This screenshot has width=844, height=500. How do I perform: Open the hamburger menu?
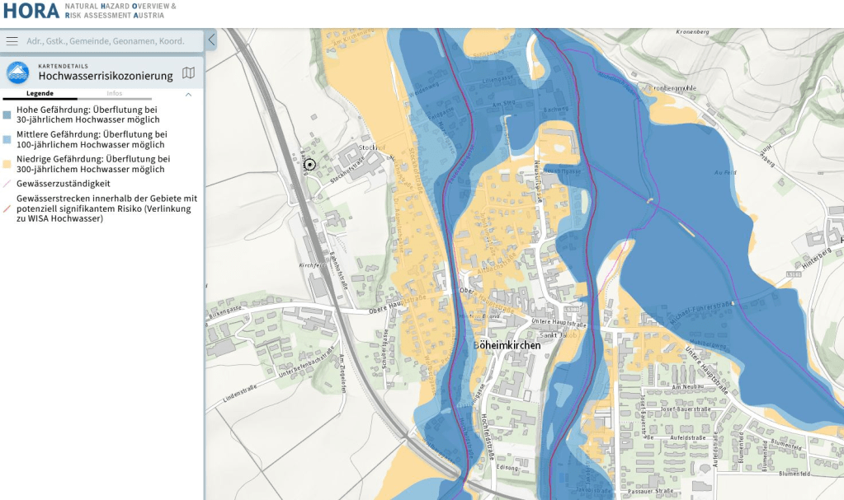(12, 40)
